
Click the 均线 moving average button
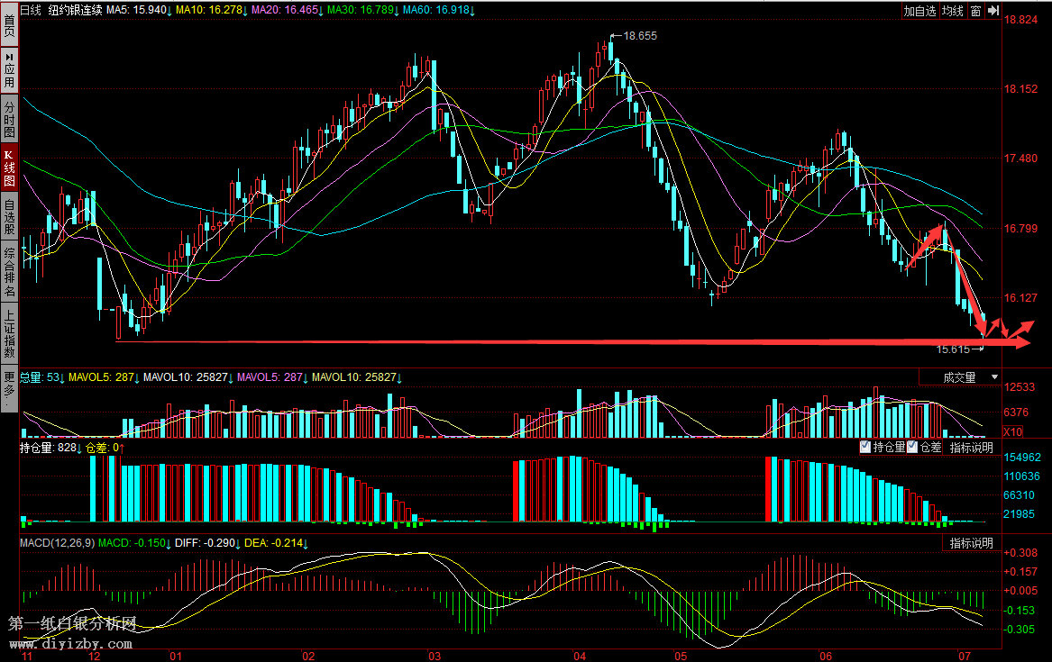953,11
